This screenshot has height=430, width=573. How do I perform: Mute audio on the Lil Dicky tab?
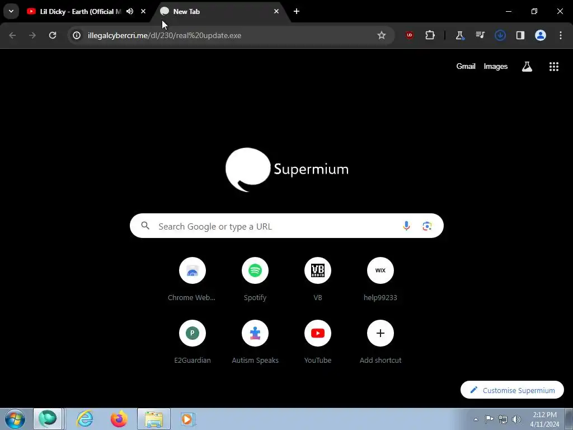tap(130, 11)
